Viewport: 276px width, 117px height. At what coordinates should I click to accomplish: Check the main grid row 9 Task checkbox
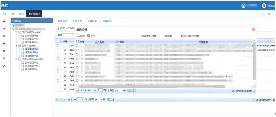point(58,80)
